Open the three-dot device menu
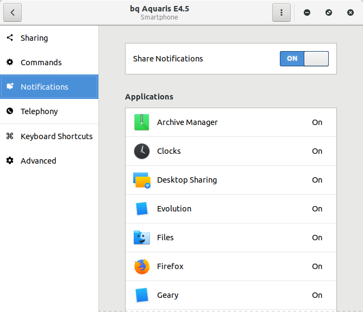 (x=281, y=13)
